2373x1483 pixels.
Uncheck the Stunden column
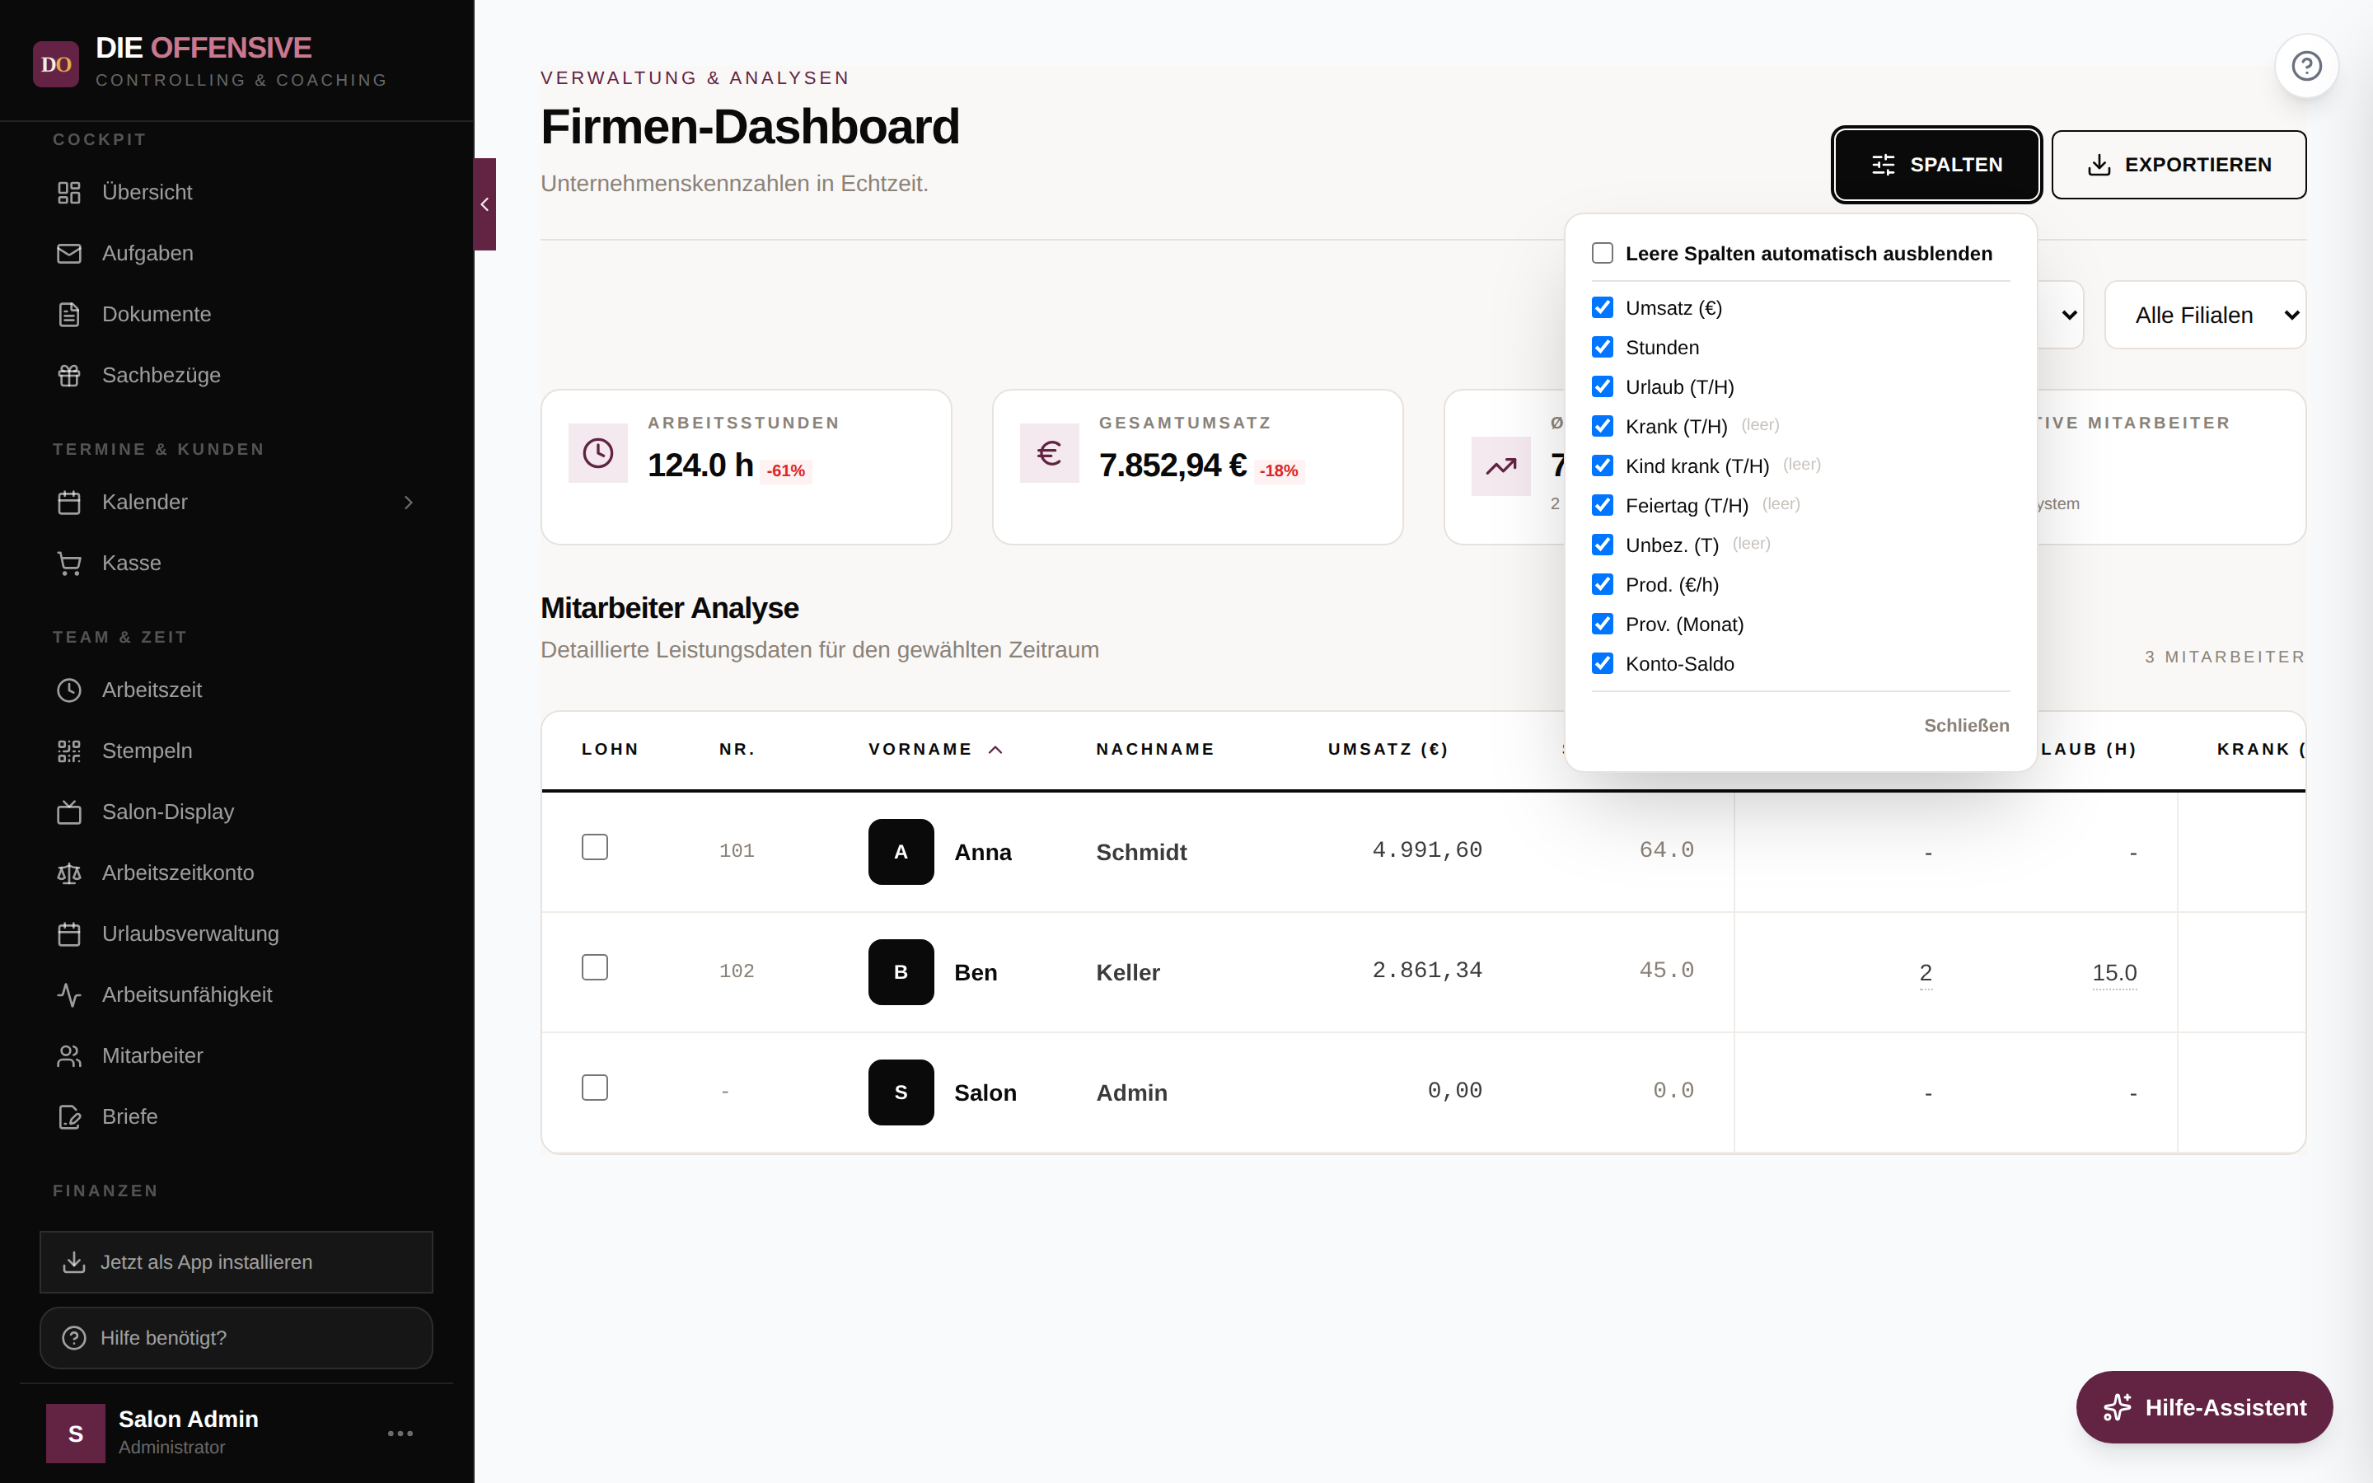click(x=1603, y=347)
